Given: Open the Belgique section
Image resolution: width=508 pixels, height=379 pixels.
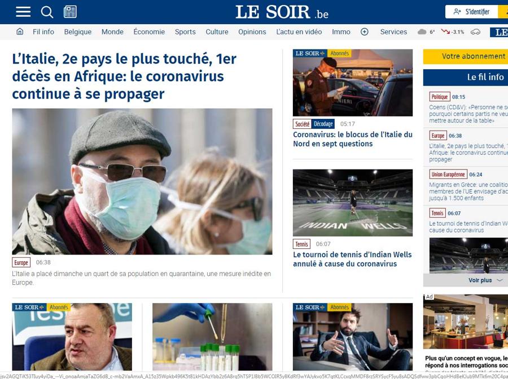Looking at the screenshot, I should click(78, 32).
